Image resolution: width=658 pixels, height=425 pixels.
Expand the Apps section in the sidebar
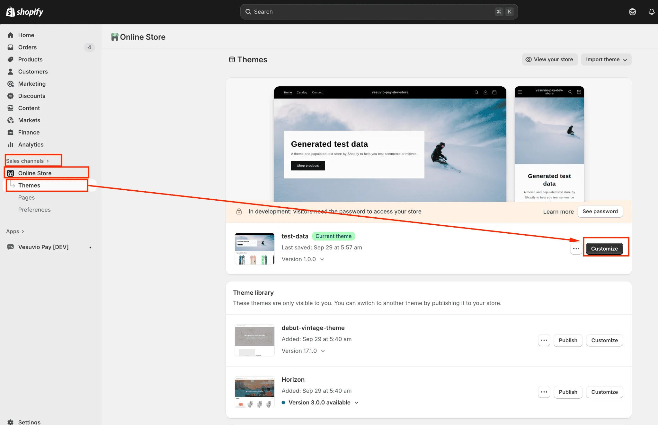(15, 231)
